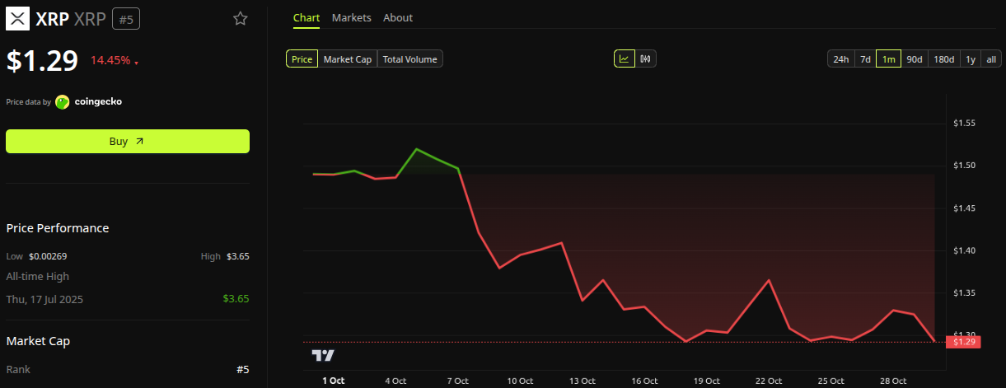Click the #5 rank badge
1006x388 pixels.
point(126,18)
